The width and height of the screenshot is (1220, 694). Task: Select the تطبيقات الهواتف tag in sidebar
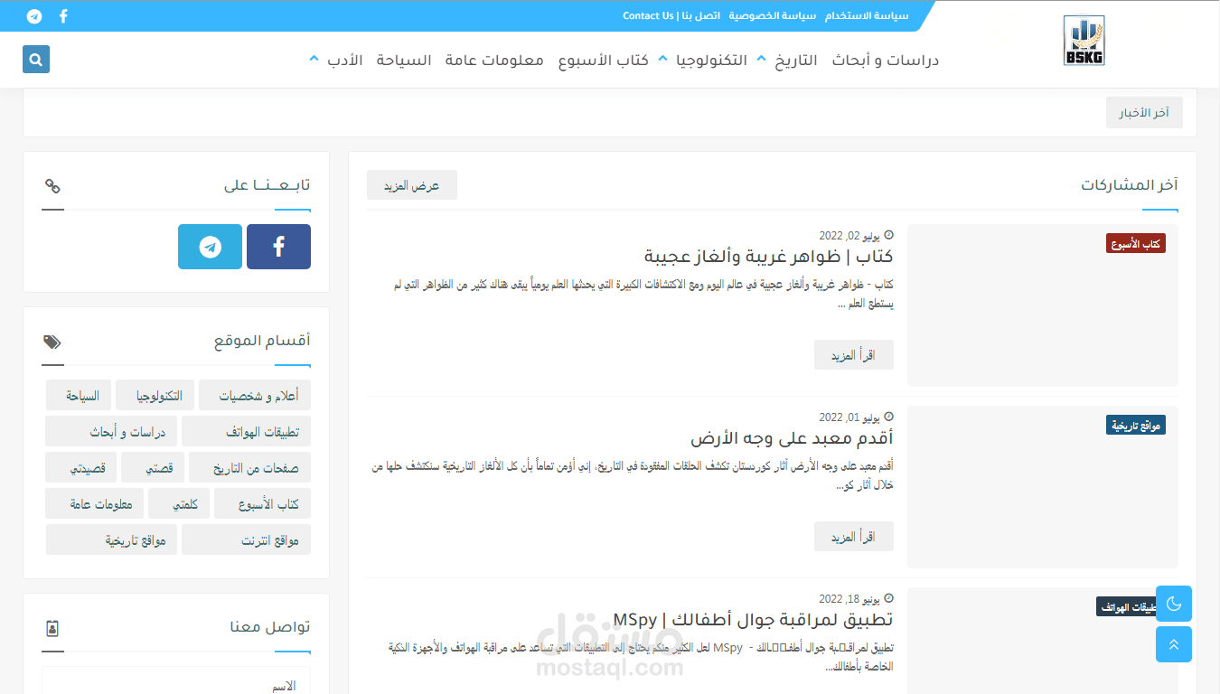[x=246, y=431]
